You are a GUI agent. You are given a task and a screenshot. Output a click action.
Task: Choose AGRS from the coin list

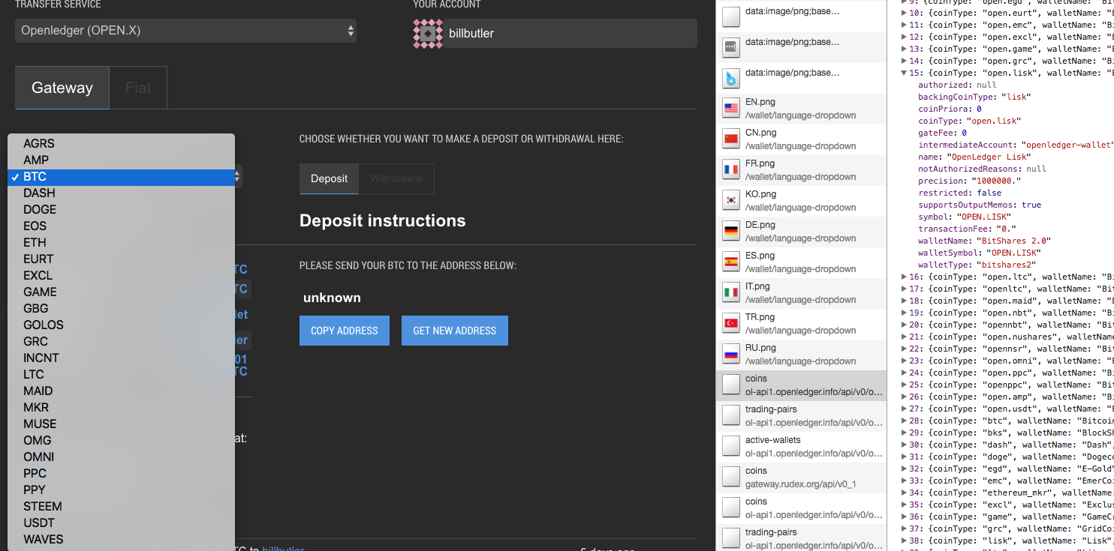pyautogui.click(x=121, y=143)
